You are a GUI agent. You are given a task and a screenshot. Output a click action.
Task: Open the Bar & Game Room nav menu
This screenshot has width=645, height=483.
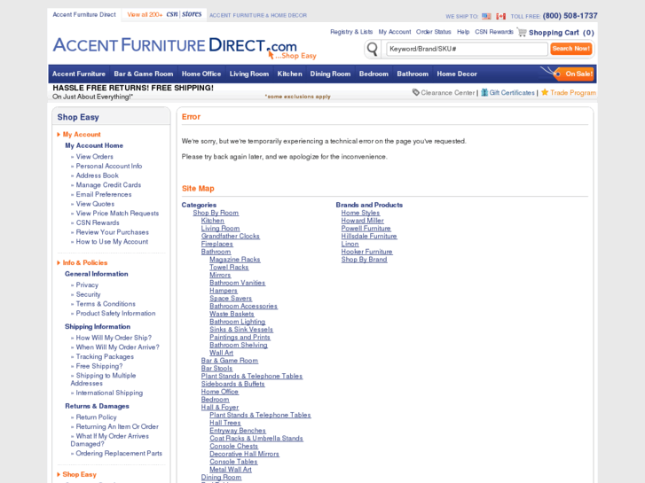(x=144, y=74)
